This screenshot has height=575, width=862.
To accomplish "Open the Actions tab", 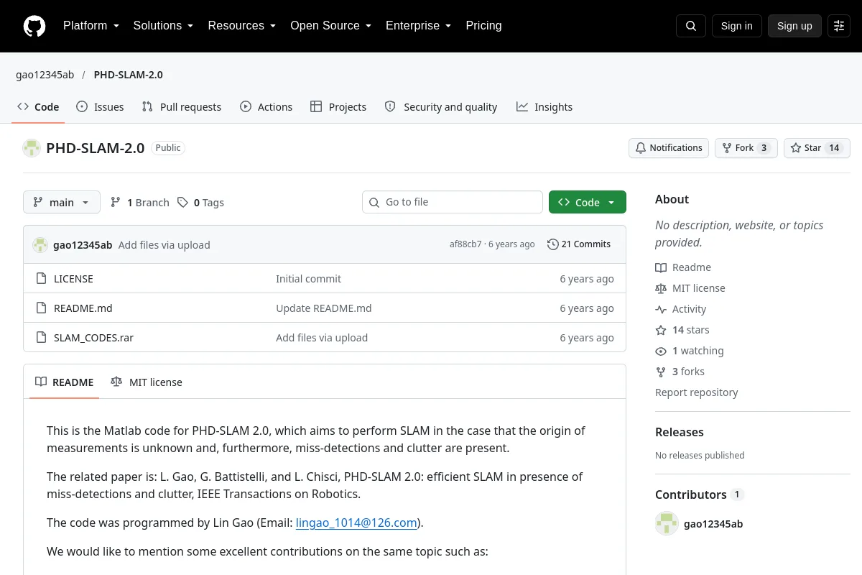I will click(267, 107).
